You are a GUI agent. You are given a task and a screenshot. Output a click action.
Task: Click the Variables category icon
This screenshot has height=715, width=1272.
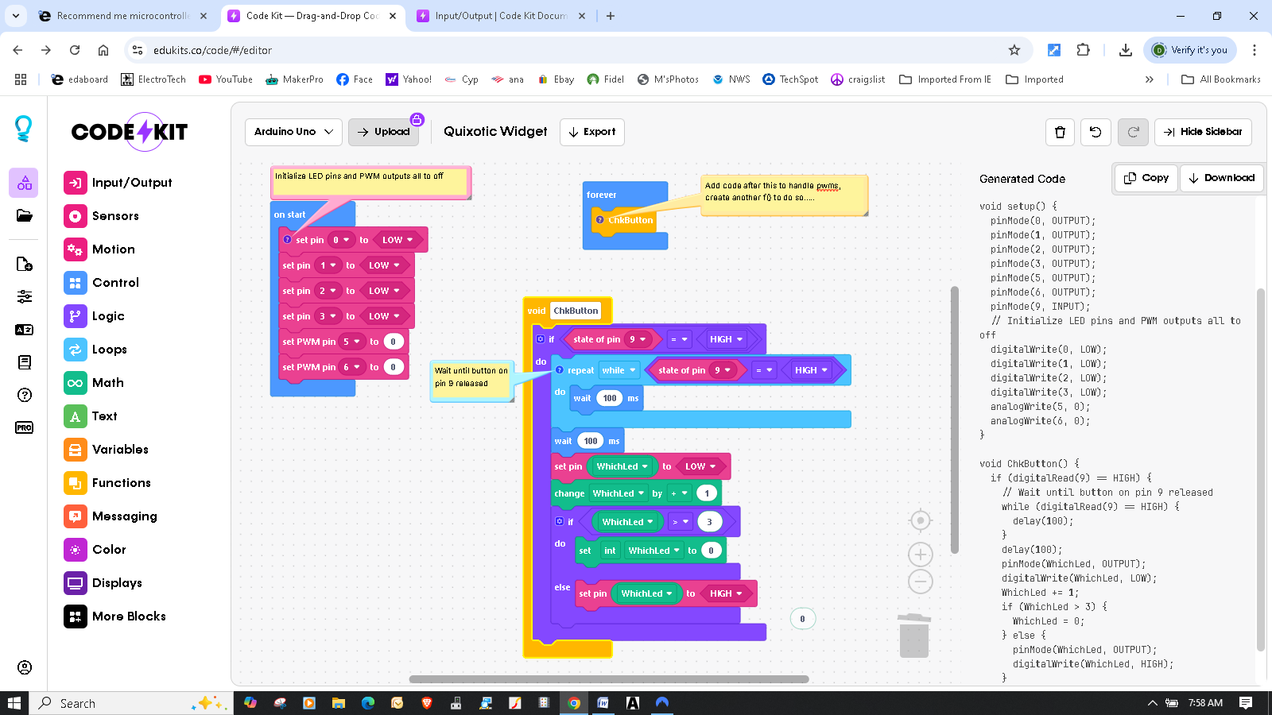click(x=75, y=450)
